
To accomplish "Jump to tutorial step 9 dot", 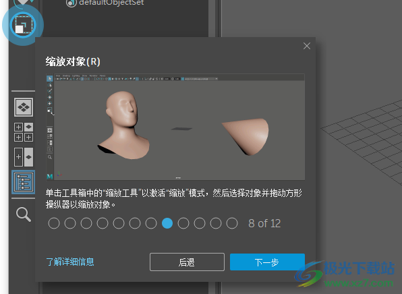I will (183, 223).
